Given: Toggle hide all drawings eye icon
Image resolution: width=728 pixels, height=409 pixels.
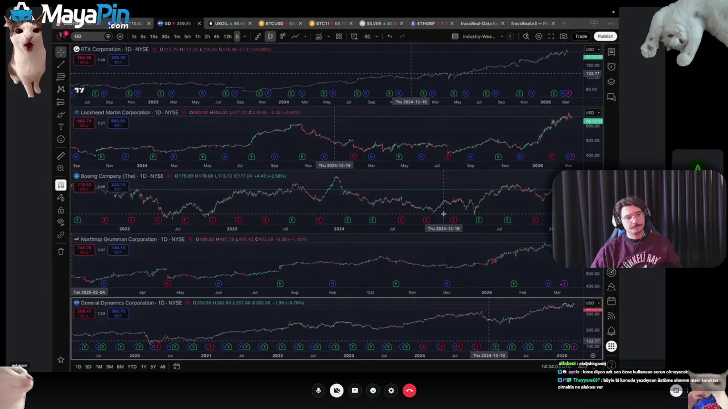Looking at the screenshot, I should [x=61, y=222].
